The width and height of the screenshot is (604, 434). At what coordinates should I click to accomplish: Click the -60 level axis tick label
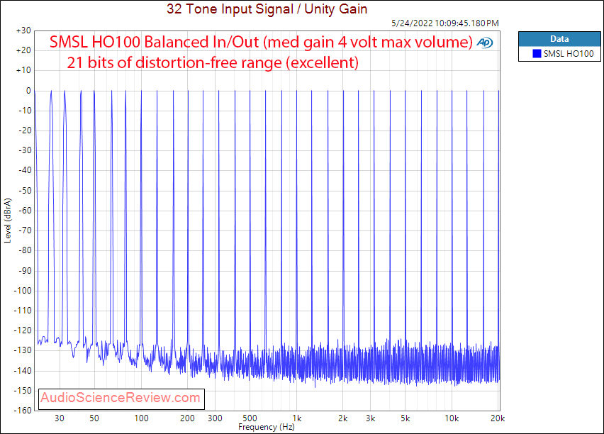tap(25, 211)
